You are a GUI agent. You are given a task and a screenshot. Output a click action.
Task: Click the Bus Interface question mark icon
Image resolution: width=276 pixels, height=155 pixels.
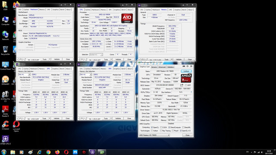coord(191,92)
